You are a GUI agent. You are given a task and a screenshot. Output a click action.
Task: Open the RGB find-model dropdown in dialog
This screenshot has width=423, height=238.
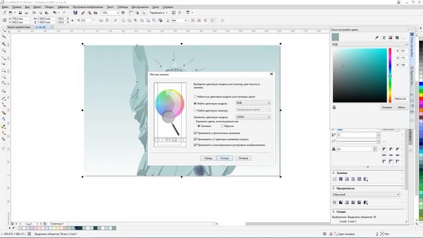[x=253, y=103]
